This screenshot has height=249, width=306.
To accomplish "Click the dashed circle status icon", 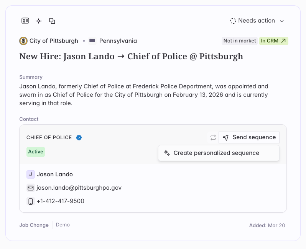I will 233,21.
